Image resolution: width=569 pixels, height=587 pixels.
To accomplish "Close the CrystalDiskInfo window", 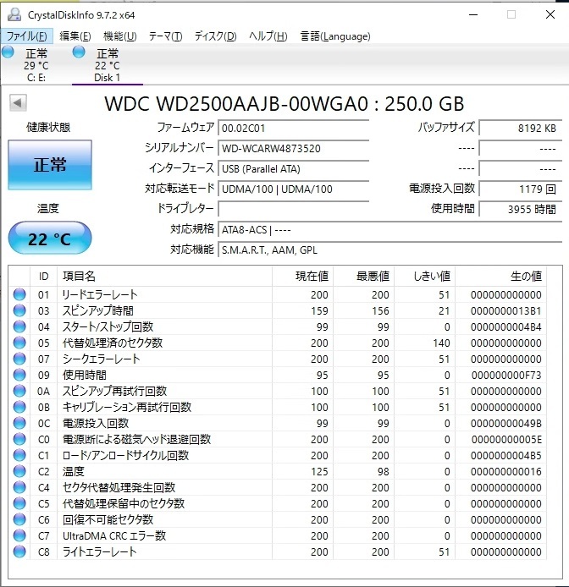I will [550, 15].
